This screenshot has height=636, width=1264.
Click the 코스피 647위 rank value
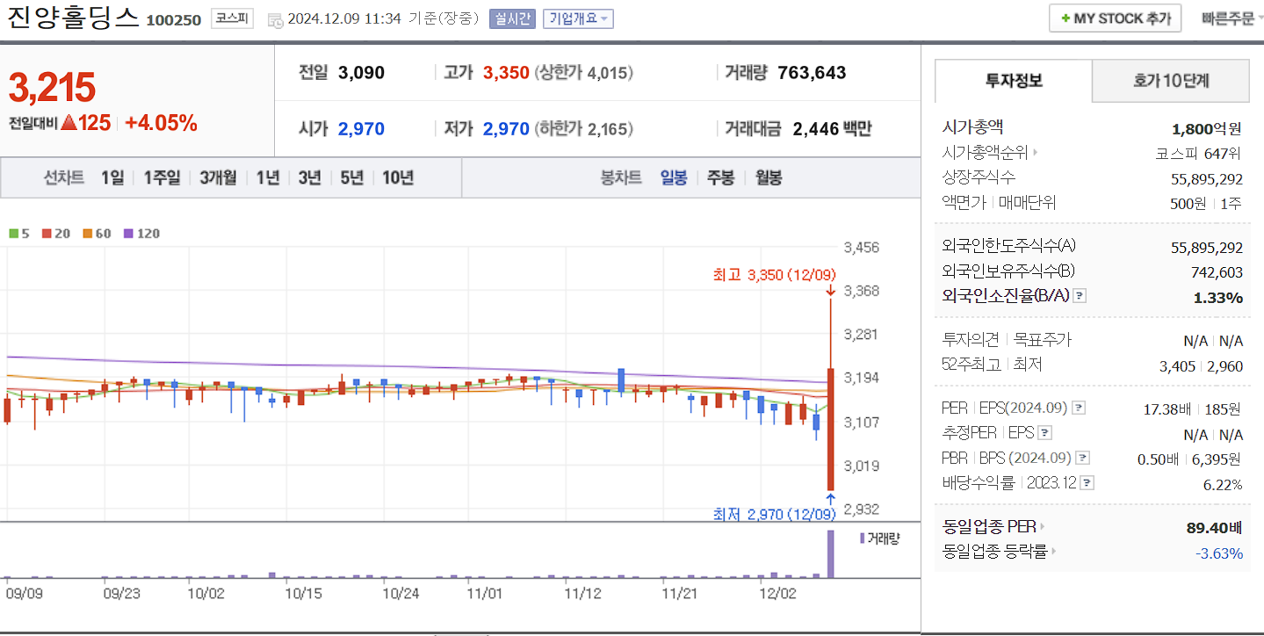tap(1199, 154)
